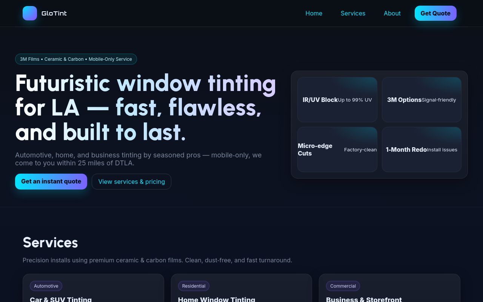Click the Factory-clean text

[x=360, y=150]
